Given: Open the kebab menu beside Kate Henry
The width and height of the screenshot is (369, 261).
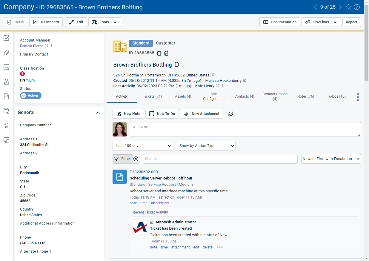Looking at the screenshot, I should 223,86.
